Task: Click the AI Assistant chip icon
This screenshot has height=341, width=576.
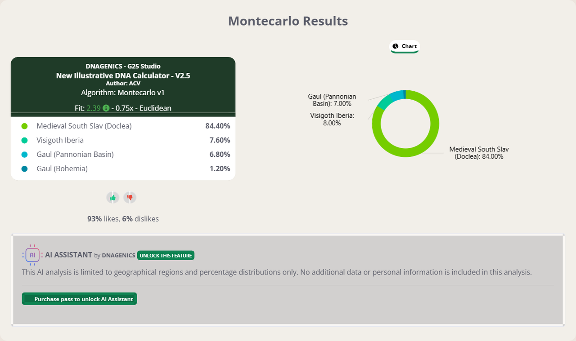Action: [32, 255]
